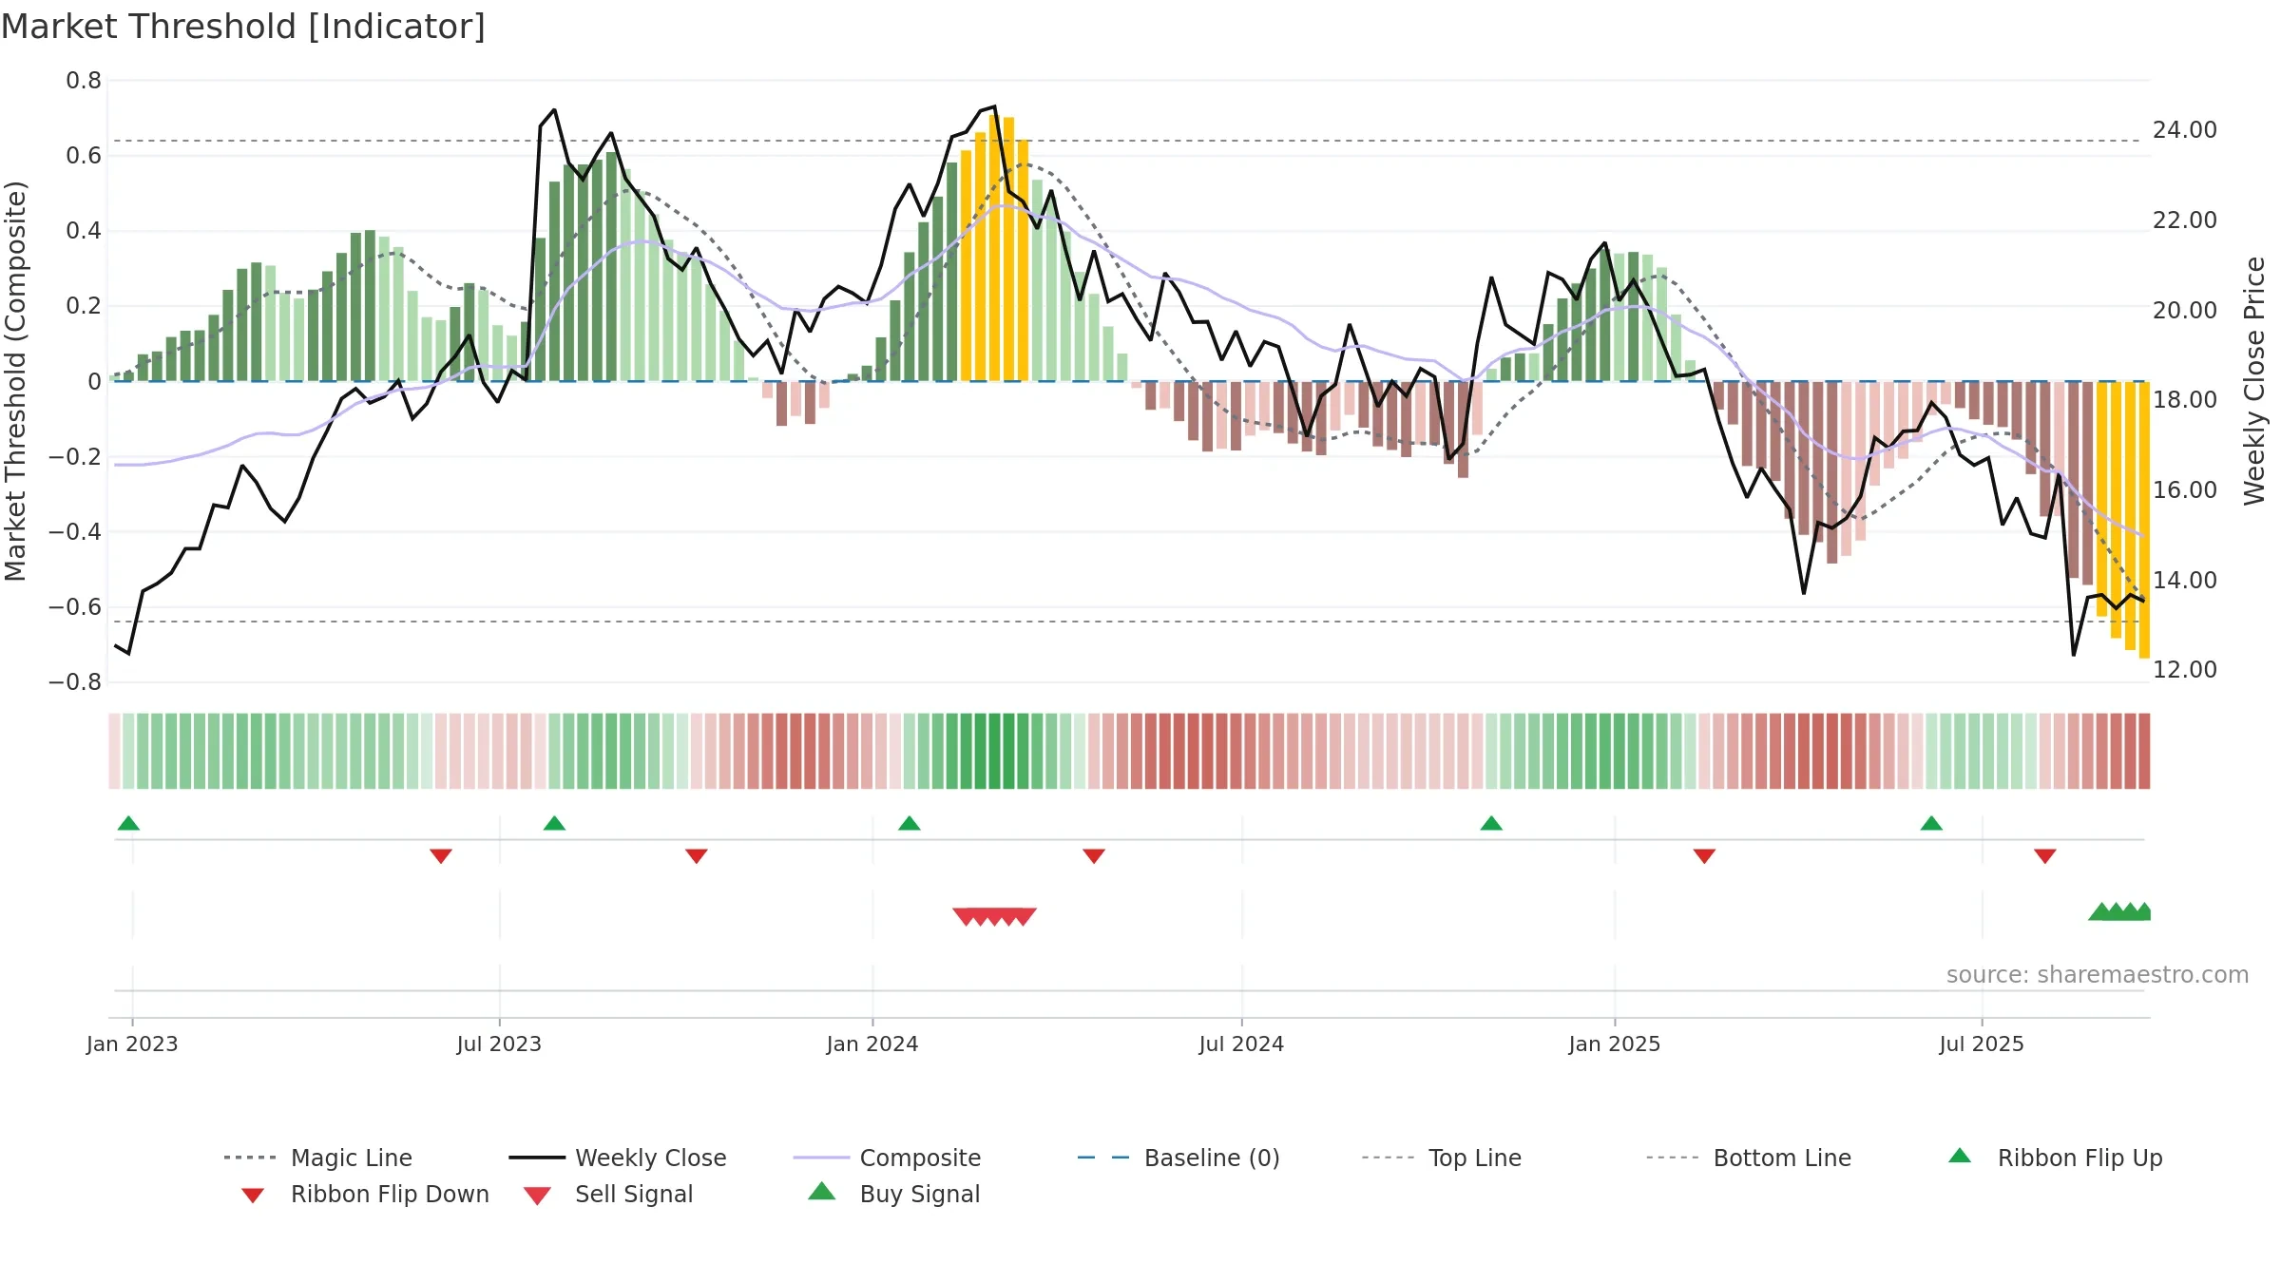Toggle the Weekly Close legend entry

pos(617,1158)
